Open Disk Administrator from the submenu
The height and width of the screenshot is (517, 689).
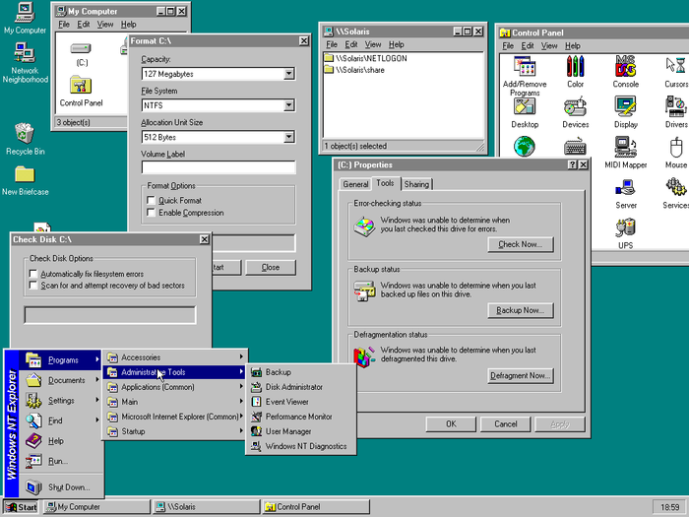click(293, 387)
